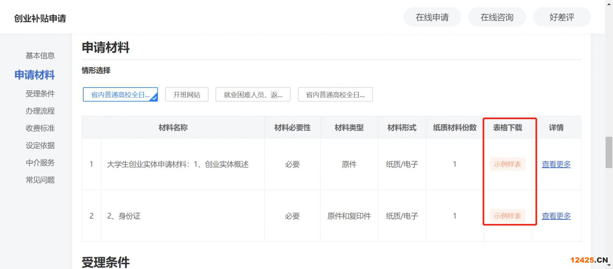Download 示例样表 for 身份证 row
Image resolution: width=613 pixels, height=269 pixels.
[x=507, y=216]
